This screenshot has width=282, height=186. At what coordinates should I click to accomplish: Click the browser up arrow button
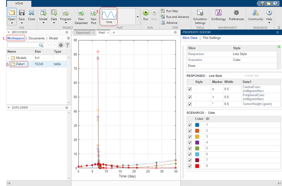click(x=54, y=45)
